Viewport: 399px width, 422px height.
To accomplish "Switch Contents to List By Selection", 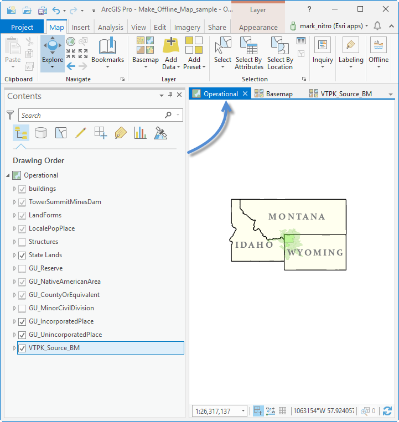I will point(61,133).
